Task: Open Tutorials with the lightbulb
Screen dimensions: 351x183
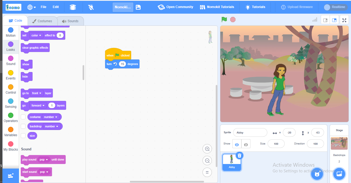Action: [255, 7]
